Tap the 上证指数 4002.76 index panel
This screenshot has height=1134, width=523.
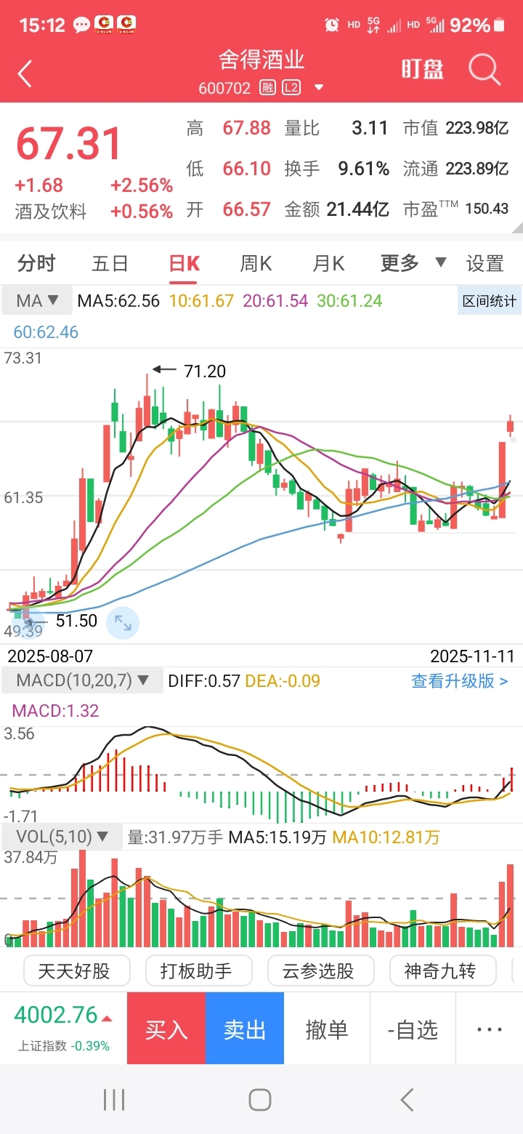[x=63, y=1029]
